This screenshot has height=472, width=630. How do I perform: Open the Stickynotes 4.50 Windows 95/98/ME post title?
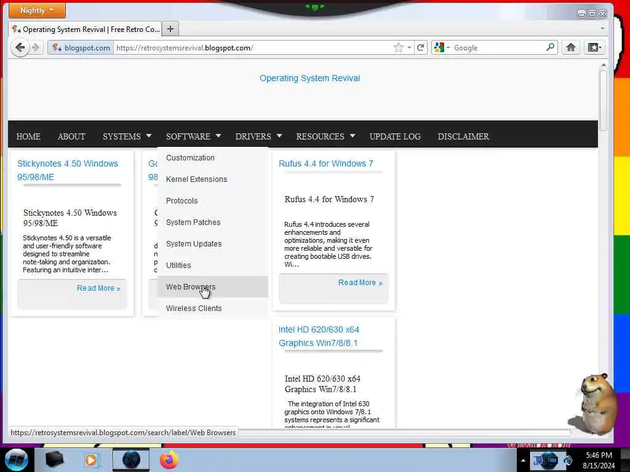(x=68, y=170)
